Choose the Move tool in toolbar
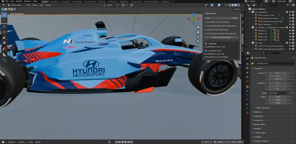 (4, 27)
